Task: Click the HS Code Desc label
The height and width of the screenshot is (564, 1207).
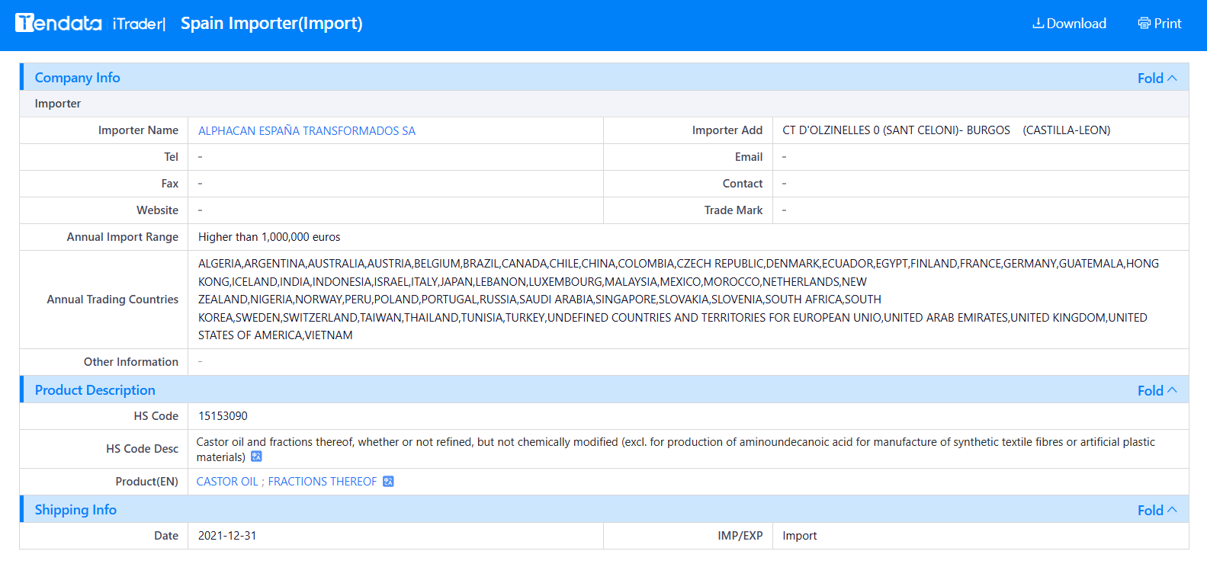Action: click(x=142, y=449)
